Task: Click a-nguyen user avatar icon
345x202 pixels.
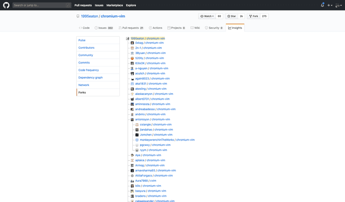Action: (x=132, y=69)
